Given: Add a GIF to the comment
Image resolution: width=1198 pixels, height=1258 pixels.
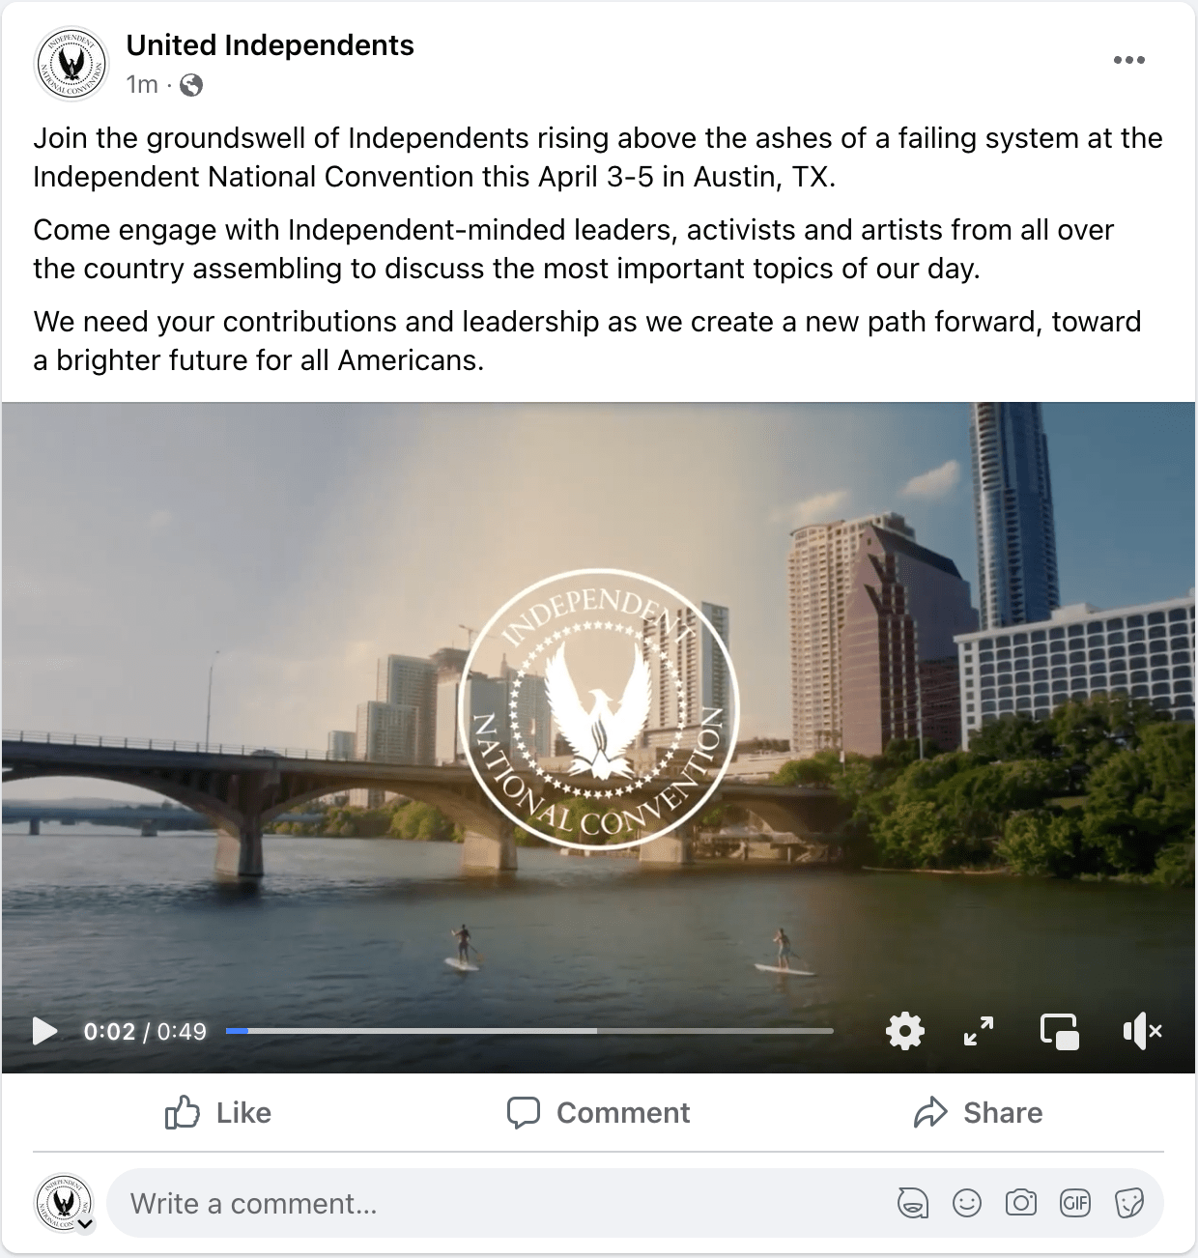Looking at the screenshot, I should pyautogui.click(x=1074, y=1203).
